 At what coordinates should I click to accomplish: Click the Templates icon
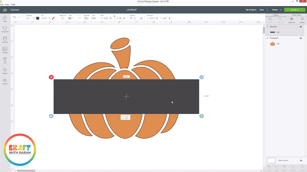click(x=5, y=29)
